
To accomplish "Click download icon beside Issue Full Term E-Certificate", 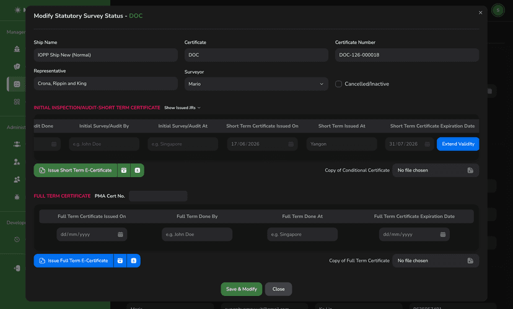I will 133,261.
